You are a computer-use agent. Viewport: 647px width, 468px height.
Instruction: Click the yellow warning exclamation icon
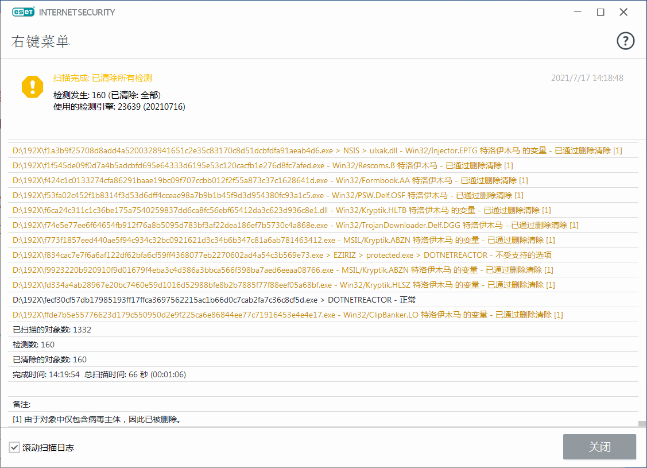point(33,87)
